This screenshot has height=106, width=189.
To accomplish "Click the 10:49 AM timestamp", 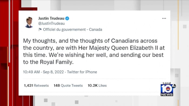I will pos(31,72).
